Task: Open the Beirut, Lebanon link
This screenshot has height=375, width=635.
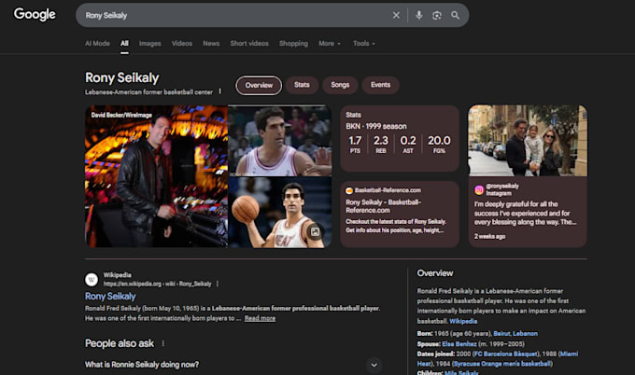Action: (515, 334)
